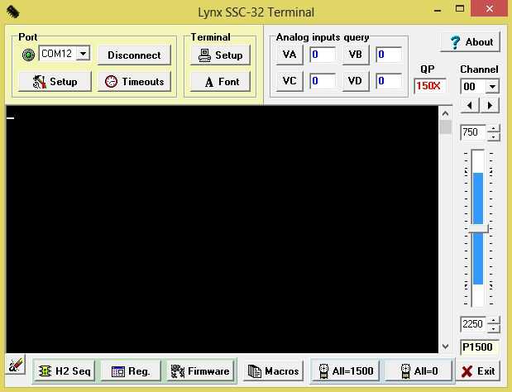Viewport: 512px width, 392px height.
Task: Open the COM12 port dropdown
Action: (84, 53)
